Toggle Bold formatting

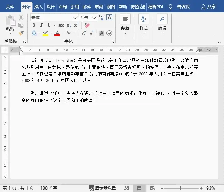point(34,25)
